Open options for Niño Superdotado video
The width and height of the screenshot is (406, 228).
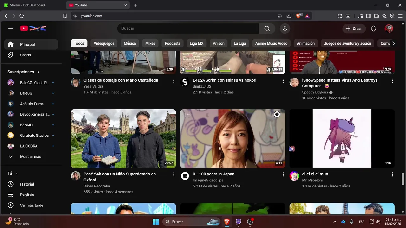coord(174,174)
